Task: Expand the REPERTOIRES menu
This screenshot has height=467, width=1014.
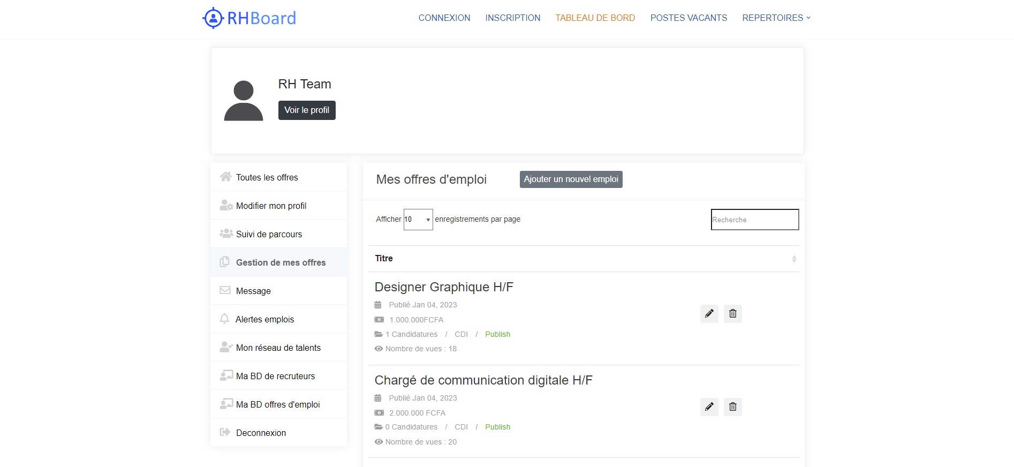Action: pos(776,18)
